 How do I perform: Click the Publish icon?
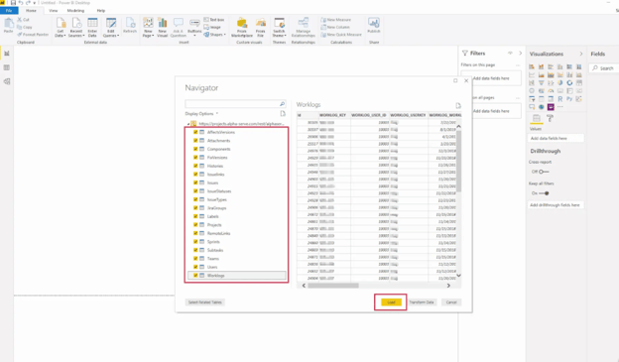tap(373, 25)
